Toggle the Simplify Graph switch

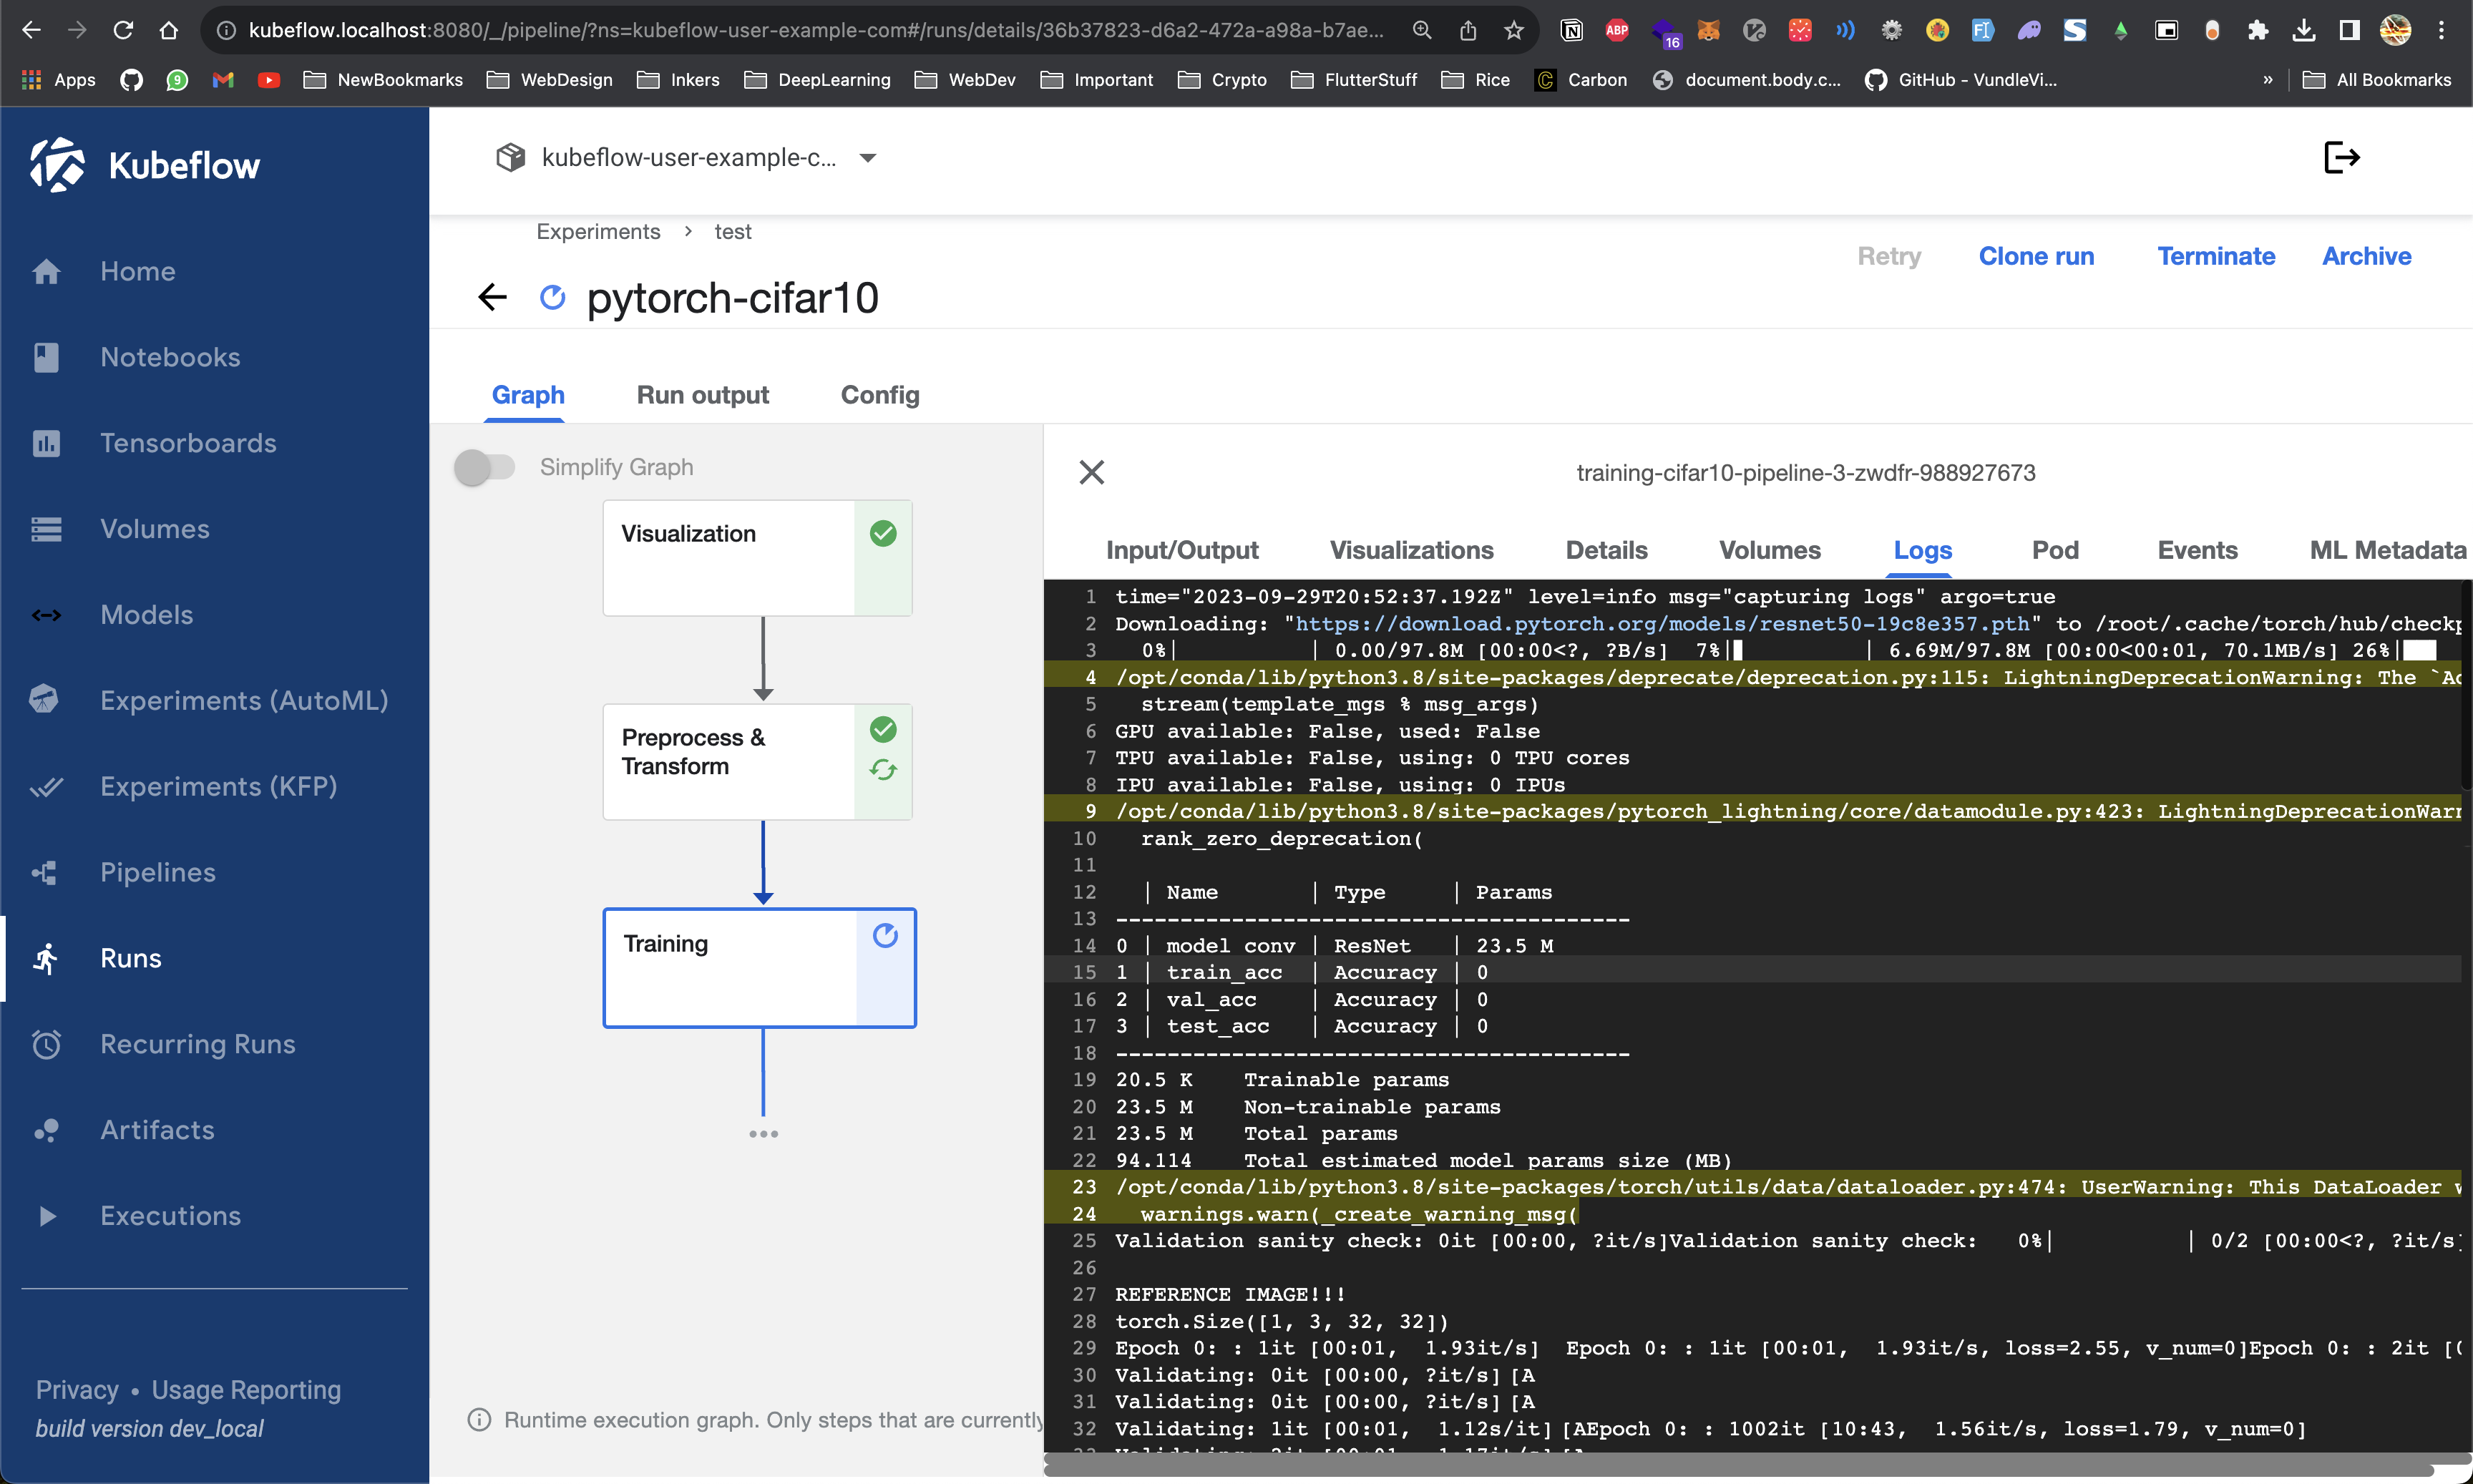[x=484, y=467]
